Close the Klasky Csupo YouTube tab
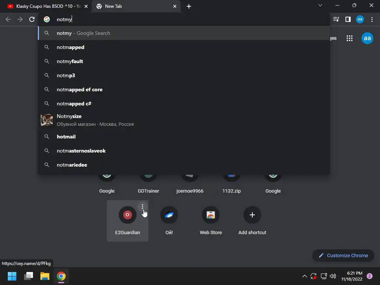 click(x=86, y=6)
